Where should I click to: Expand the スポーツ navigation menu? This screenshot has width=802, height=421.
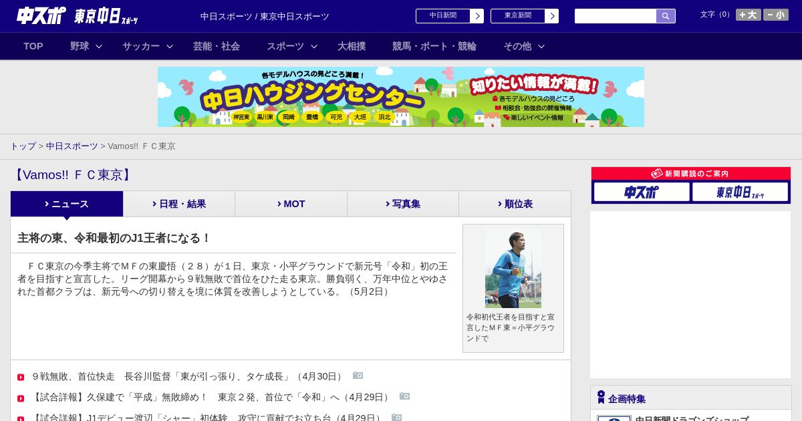(x=292, y=46)
